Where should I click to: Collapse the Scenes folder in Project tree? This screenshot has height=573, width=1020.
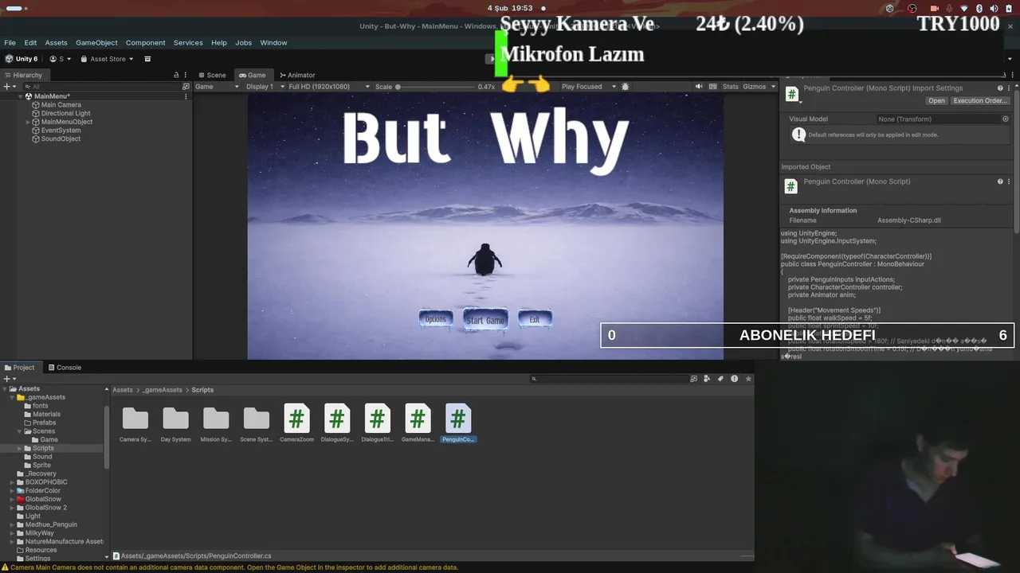20,431
